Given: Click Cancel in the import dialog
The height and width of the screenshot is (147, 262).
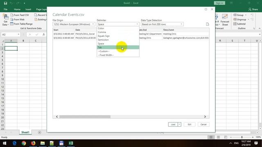Looking at the screenshot, I should coord(203,125).
